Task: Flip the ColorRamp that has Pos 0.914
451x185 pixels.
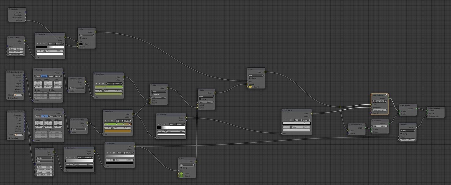Action: tap(112, 121)
